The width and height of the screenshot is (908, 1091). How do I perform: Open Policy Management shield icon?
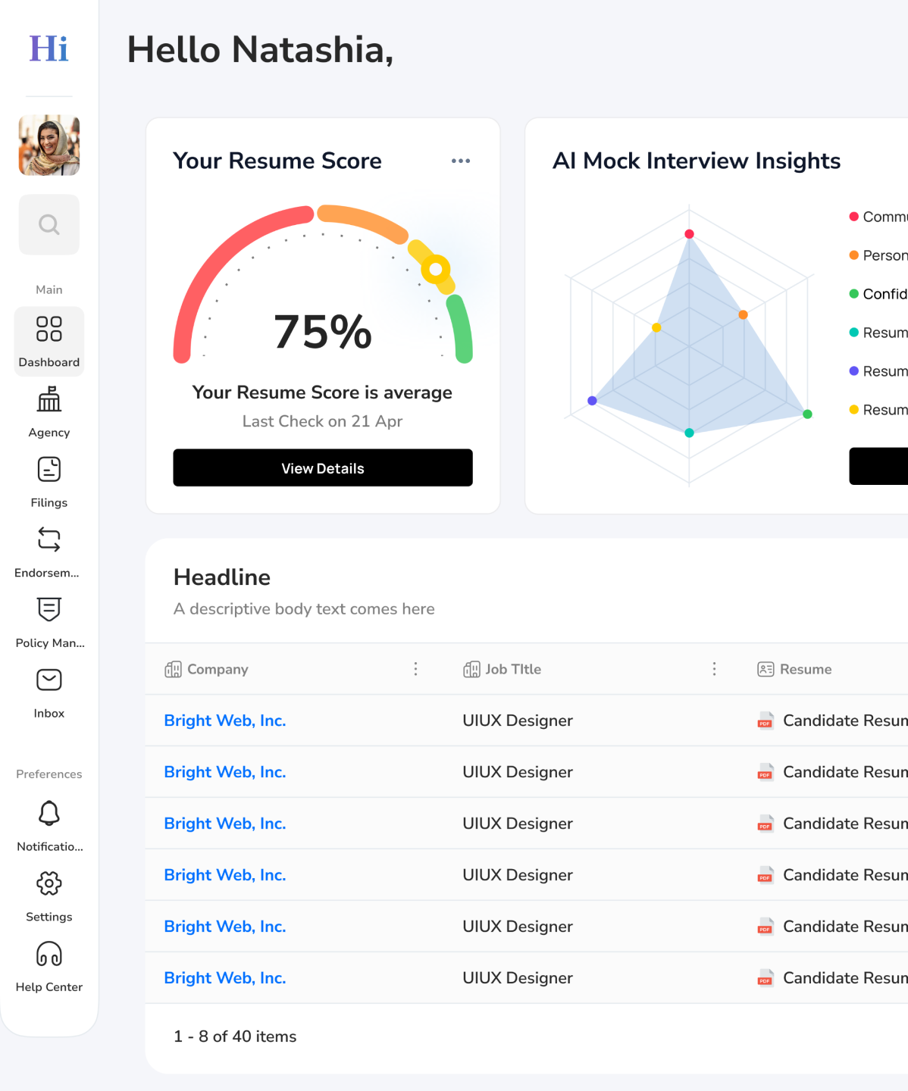49,610
